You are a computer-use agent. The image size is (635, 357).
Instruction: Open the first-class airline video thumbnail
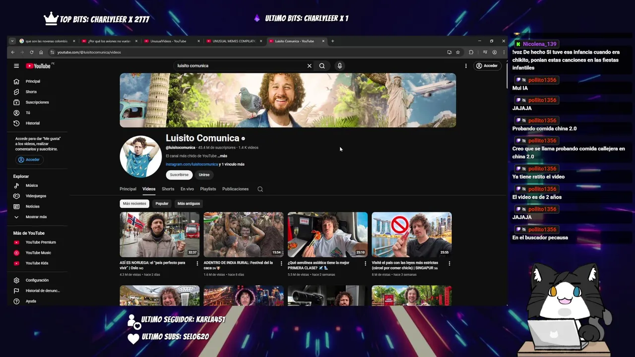(327, 235)
